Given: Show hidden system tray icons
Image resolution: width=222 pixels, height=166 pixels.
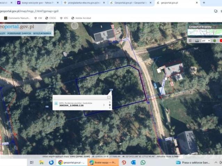Looking at the screenshot, I should (216, 163).
